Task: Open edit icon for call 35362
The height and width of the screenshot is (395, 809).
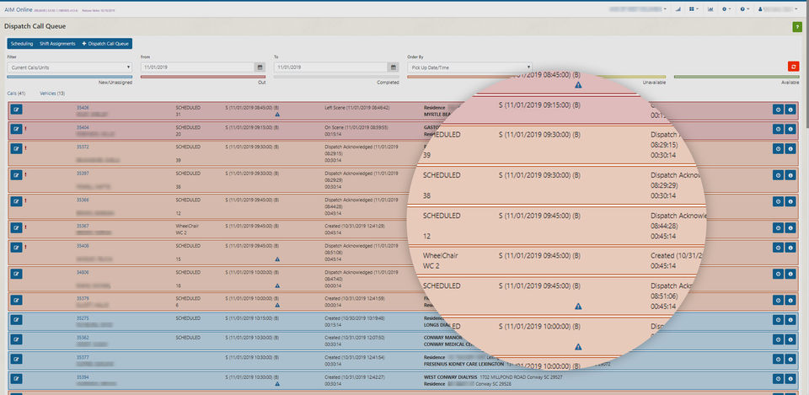Action: 17,339
